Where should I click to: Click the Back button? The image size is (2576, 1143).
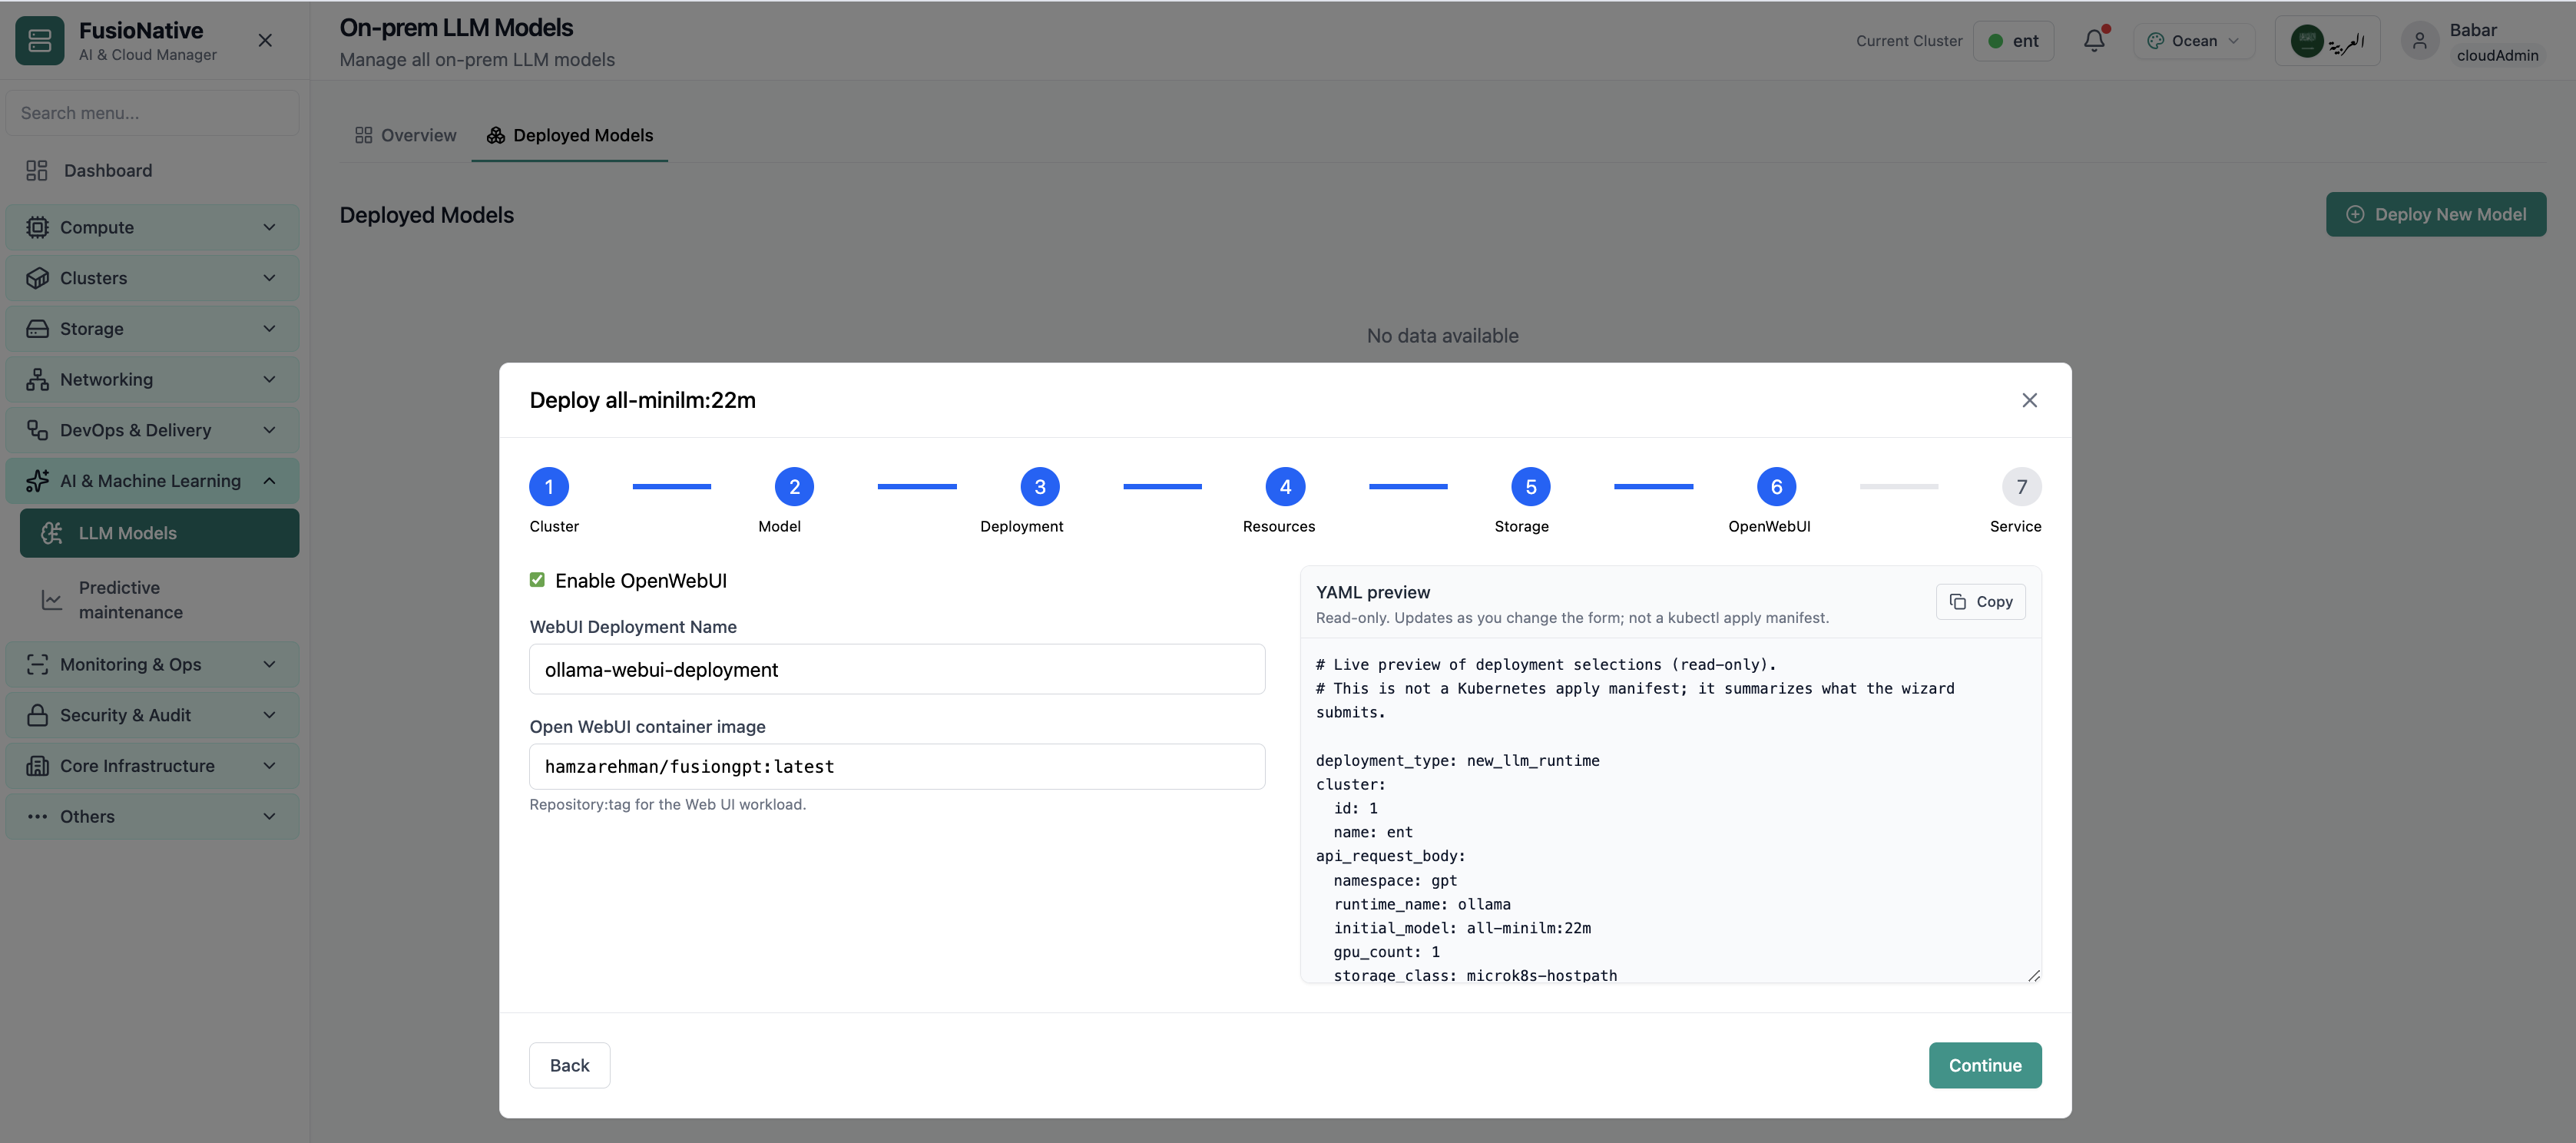[x=569, y=1066]
